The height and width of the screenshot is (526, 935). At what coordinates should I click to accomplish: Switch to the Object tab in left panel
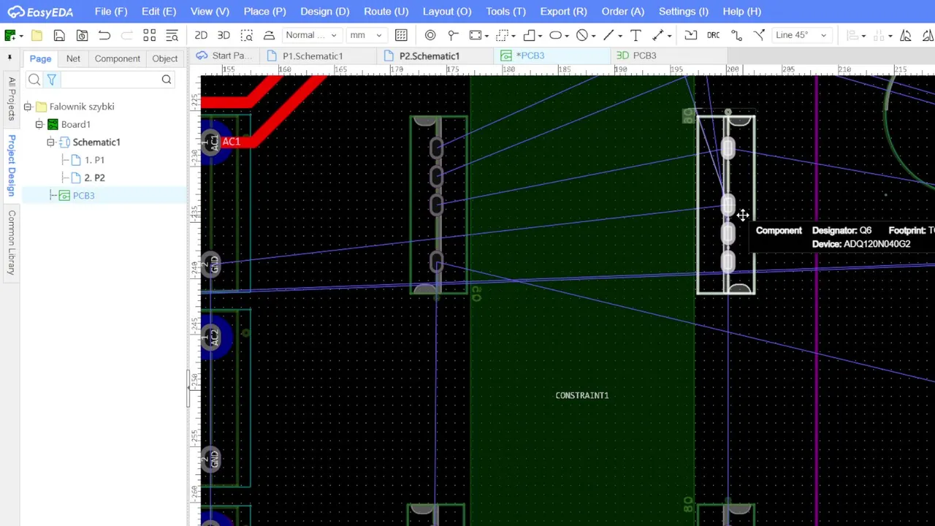tap(164, 58)
